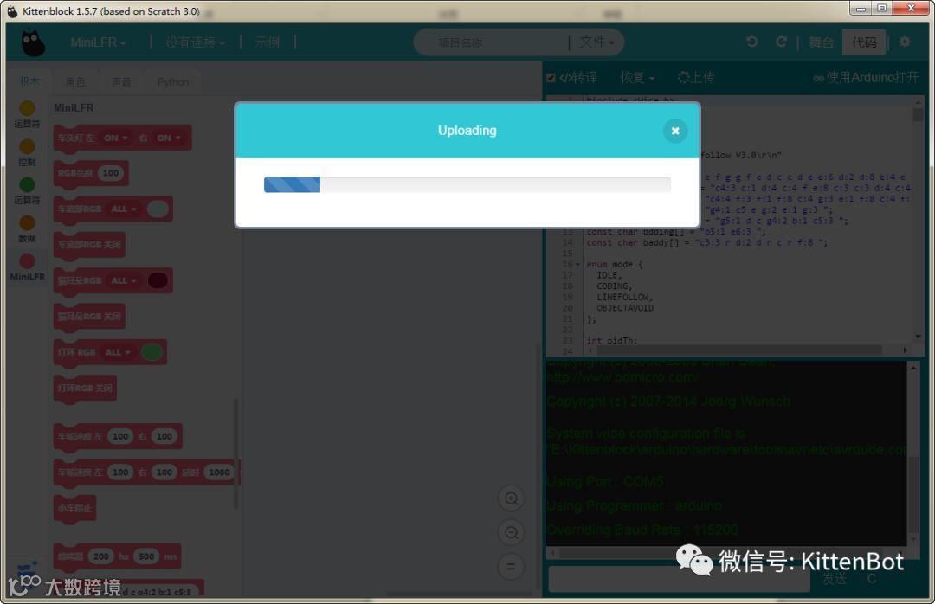
Task: Switch to the 舞台 stage view
Action: [821, 42]
